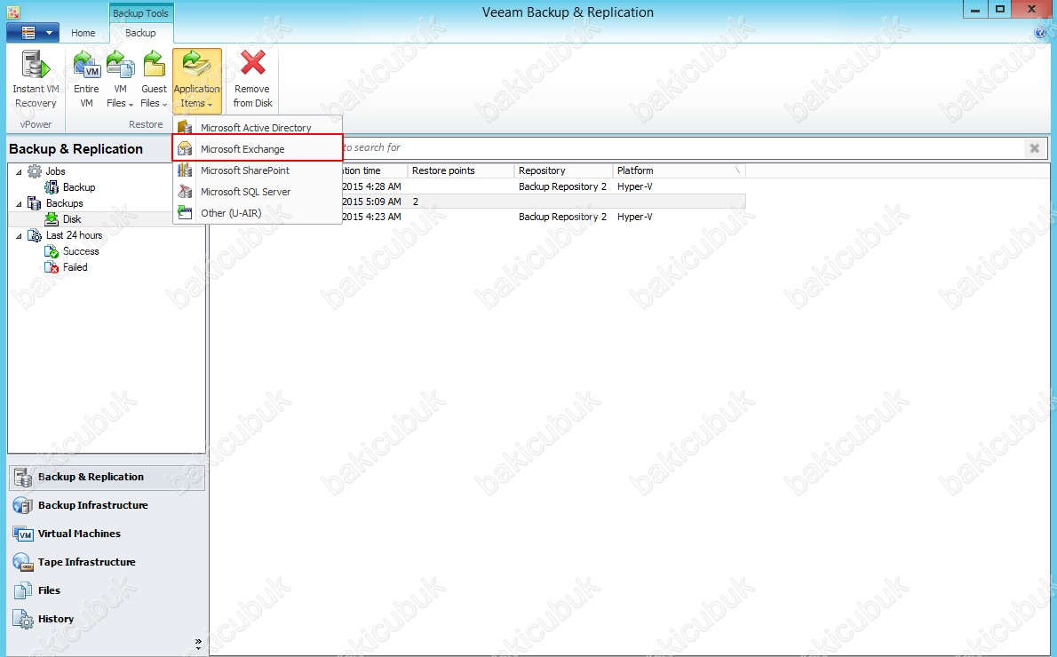Screen dimensions: 1057x657
Task: Click the Microsoft SQL Server menu icon
Action: click(x=185, y=192)
